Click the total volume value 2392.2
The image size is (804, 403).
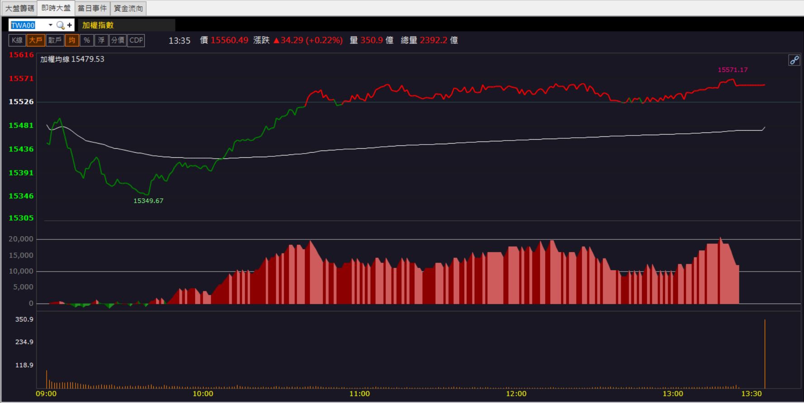click(433, 40)
